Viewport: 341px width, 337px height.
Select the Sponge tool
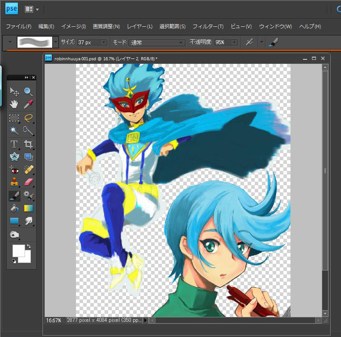pos(14,235)
